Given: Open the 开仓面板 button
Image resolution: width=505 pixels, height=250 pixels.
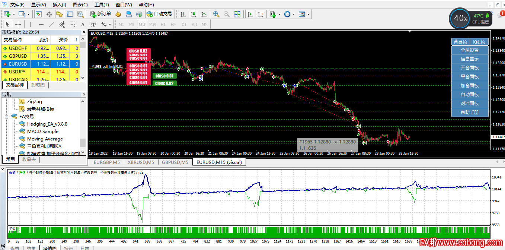Looking at the screenshot, I should click(470, 68).
